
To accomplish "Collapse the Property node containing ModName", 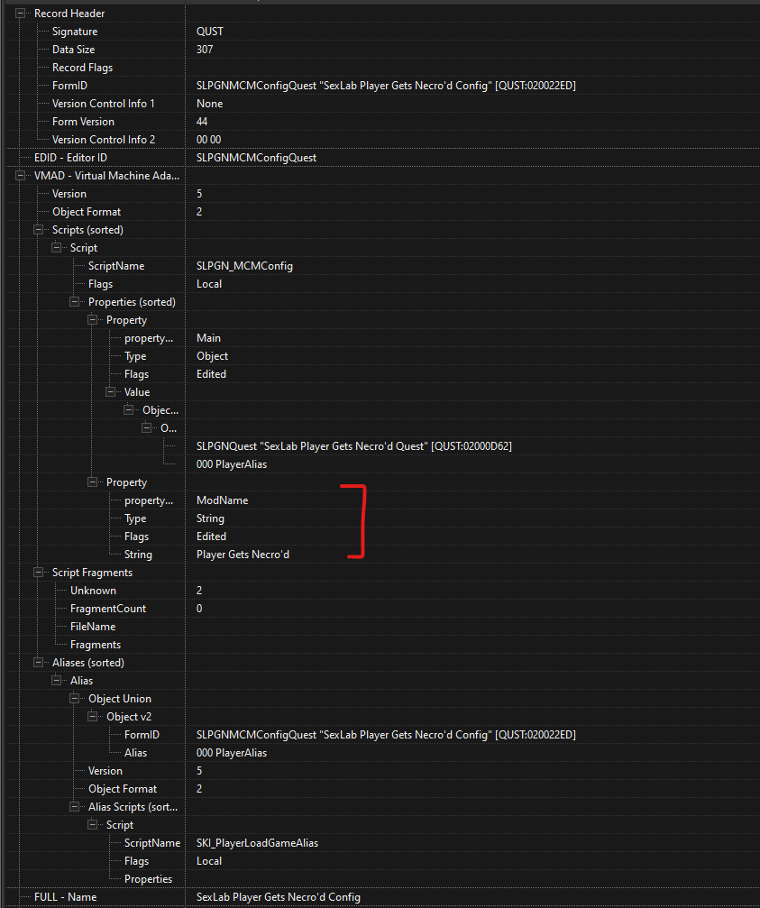I will tap(92, 482).
